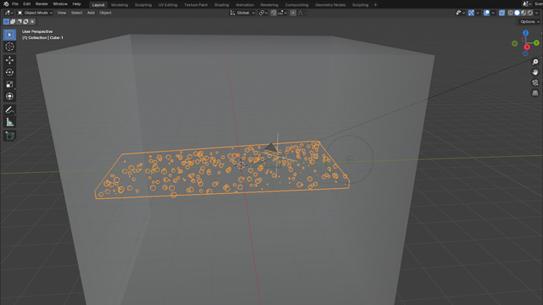Toggle proportional editing button
Screen dimensions: 543x305
[x=293, y=13]
